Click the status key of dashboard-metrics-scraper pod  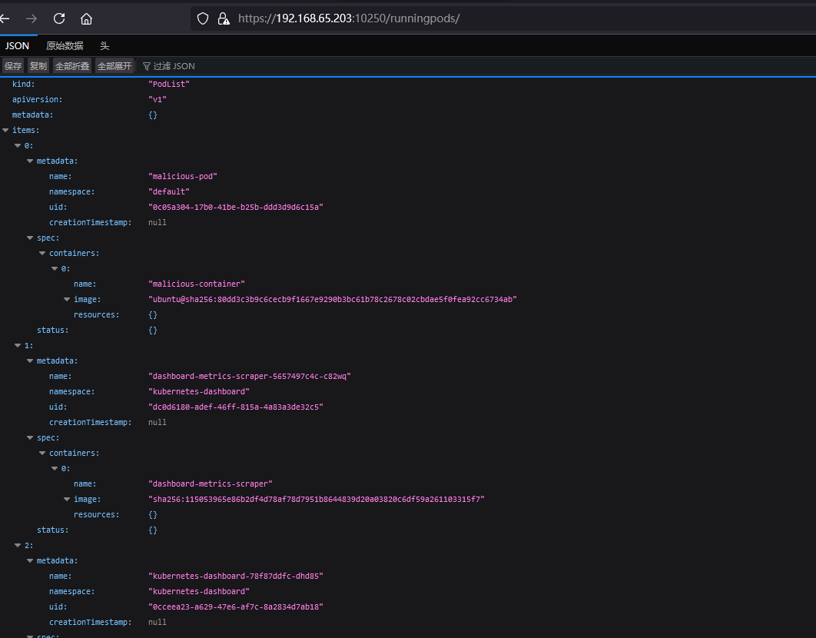52,530
